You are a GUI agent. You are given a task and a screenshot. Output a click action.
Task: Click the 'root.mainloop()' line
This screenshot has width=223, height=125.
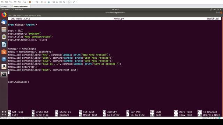18,82
